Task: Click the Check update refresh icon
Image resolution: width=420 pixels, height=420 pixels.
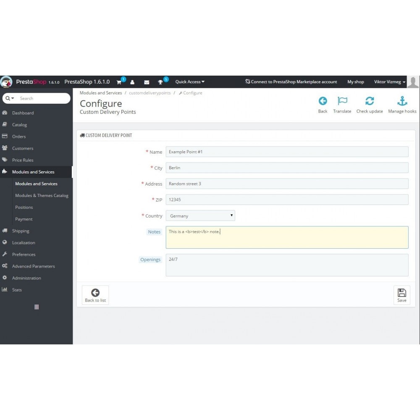Action: click(370, 101)
